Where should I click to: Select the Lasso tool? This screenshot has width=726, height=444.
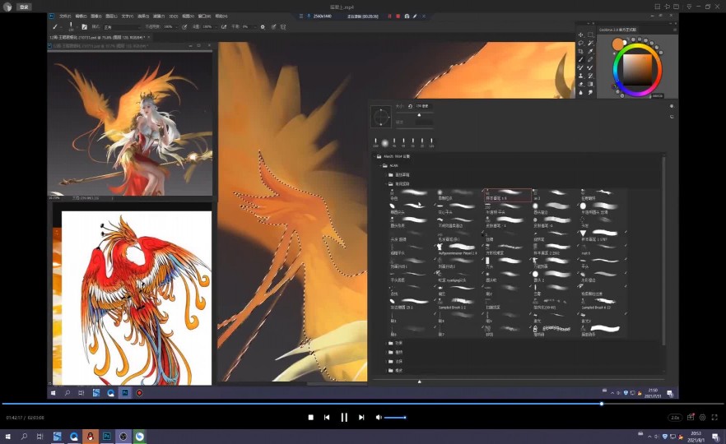580,43
